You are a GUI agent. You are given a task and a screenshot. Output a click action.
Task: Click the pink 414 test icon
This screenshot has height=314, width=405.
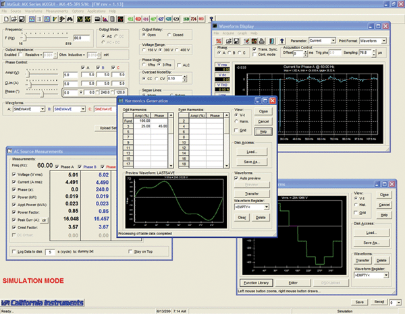pos(146,19)
